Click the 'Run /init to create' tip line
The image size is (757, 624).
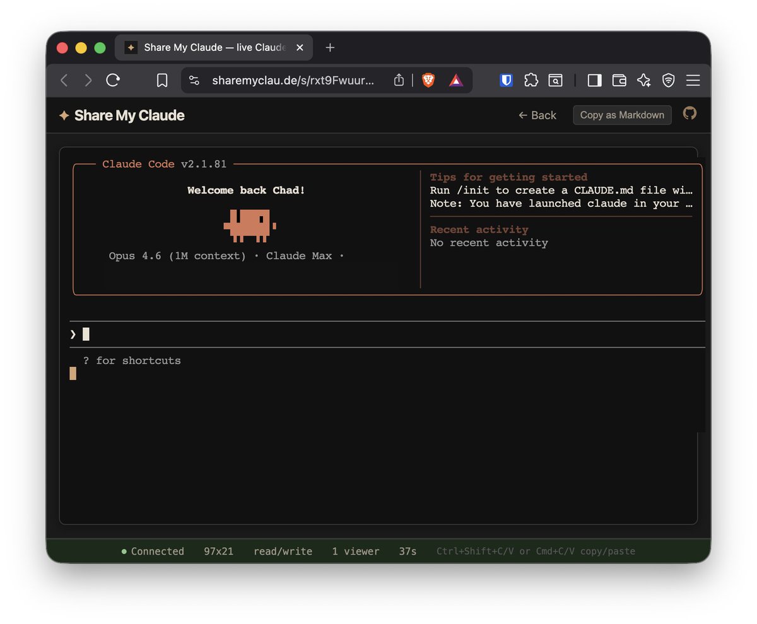(x=561, y=190)
